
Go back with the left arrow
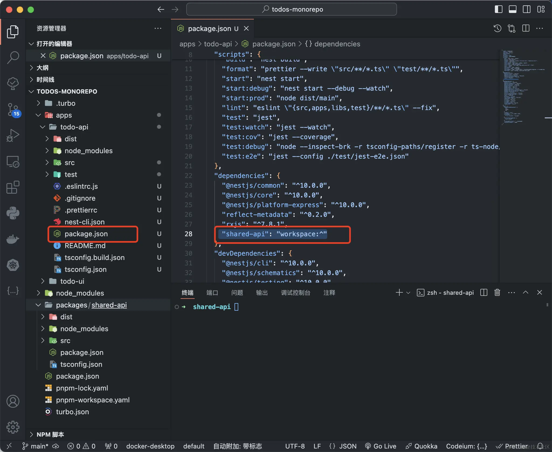161,9
